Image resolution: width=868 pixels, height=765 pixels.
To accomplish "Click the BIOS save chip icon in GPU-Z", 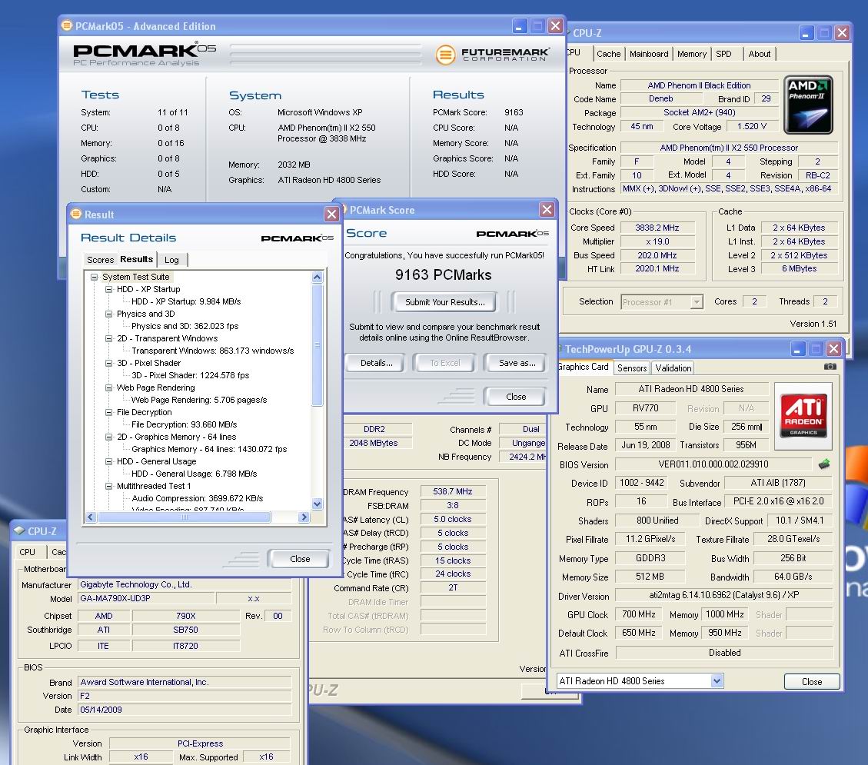I will (823, 464).
